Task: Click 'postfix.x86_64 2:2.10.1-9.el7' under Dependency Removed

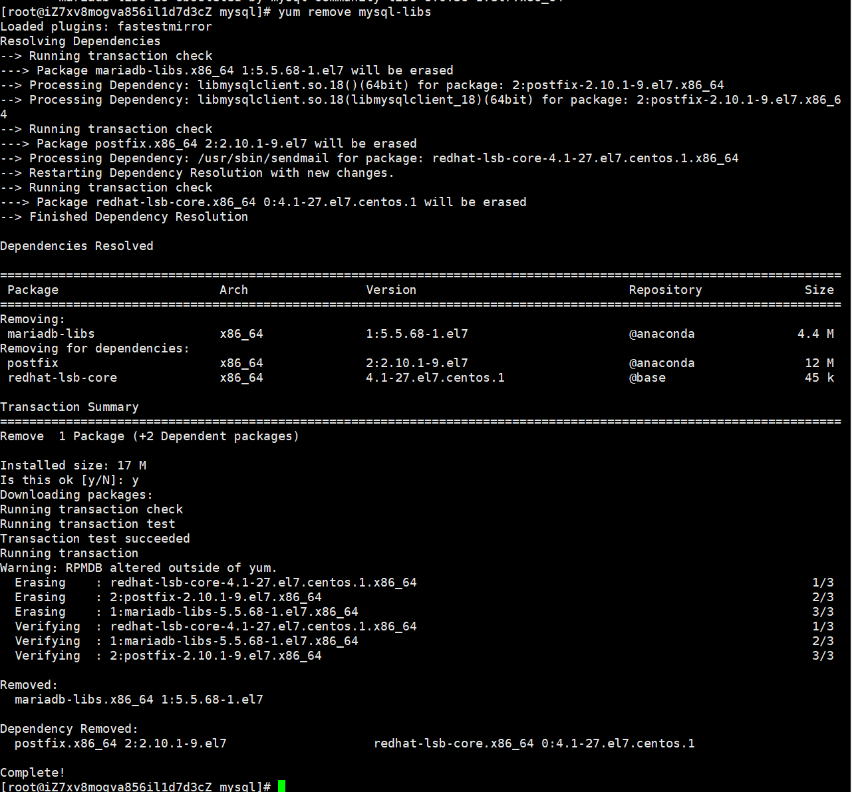Action: click(120, 743)
